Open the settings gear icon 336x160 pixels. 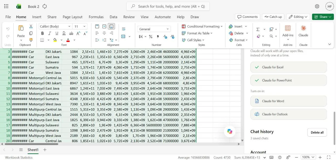317,6
